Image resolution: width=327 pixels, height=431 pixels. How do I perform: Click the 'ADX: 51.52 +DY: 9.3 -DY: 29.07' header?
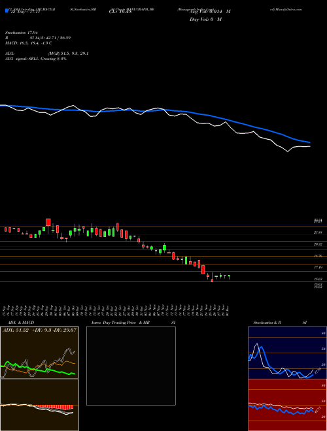(39, 330)
